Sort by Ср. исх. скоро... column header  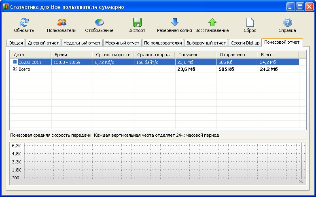pos(155,55)
